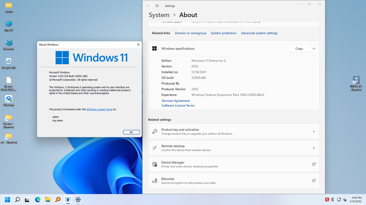
Task: Open Device Manager entry
Action: (234, 164)
